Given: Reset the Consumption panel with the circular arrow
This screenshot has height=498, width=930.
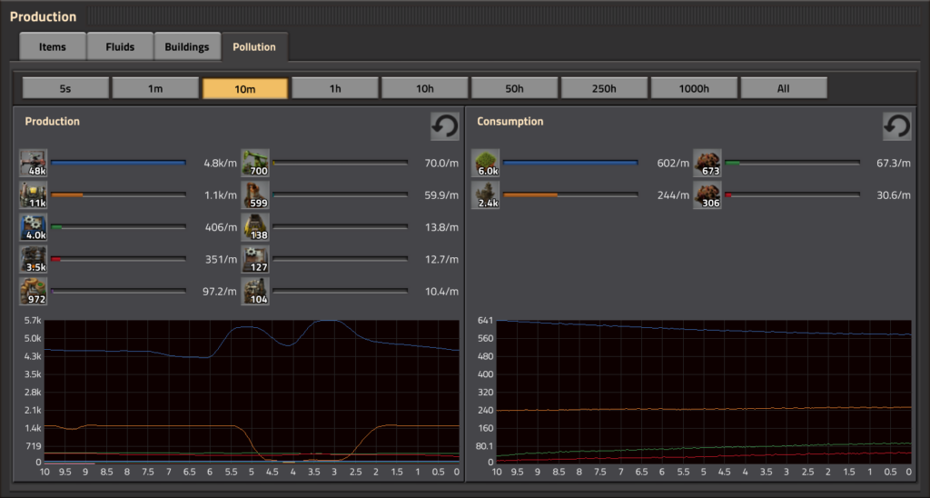Looking at the screenshot, I should (896, 125).
